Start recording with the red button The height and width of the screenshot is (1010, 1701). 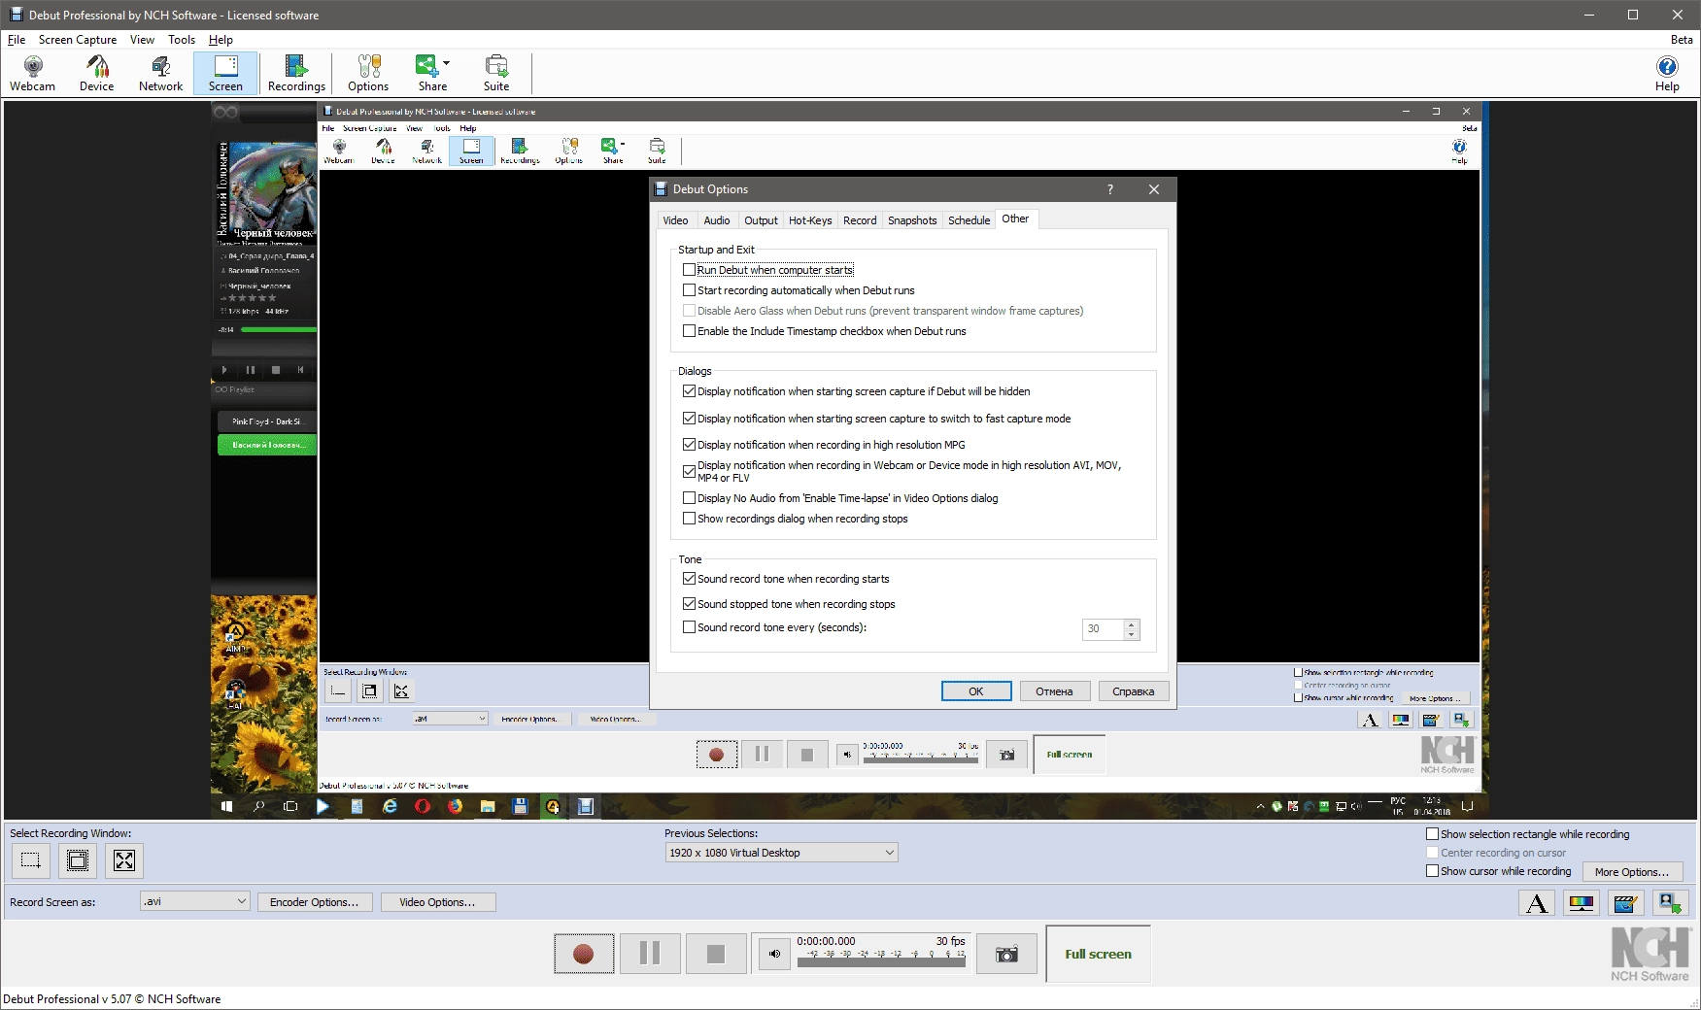(x=584, y=954)
